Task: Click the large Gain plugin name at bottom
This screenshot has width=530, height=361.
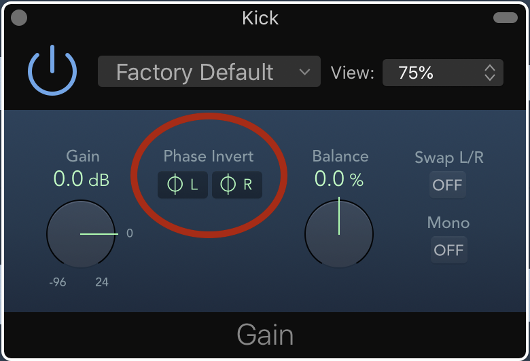Action: [265, 335]
